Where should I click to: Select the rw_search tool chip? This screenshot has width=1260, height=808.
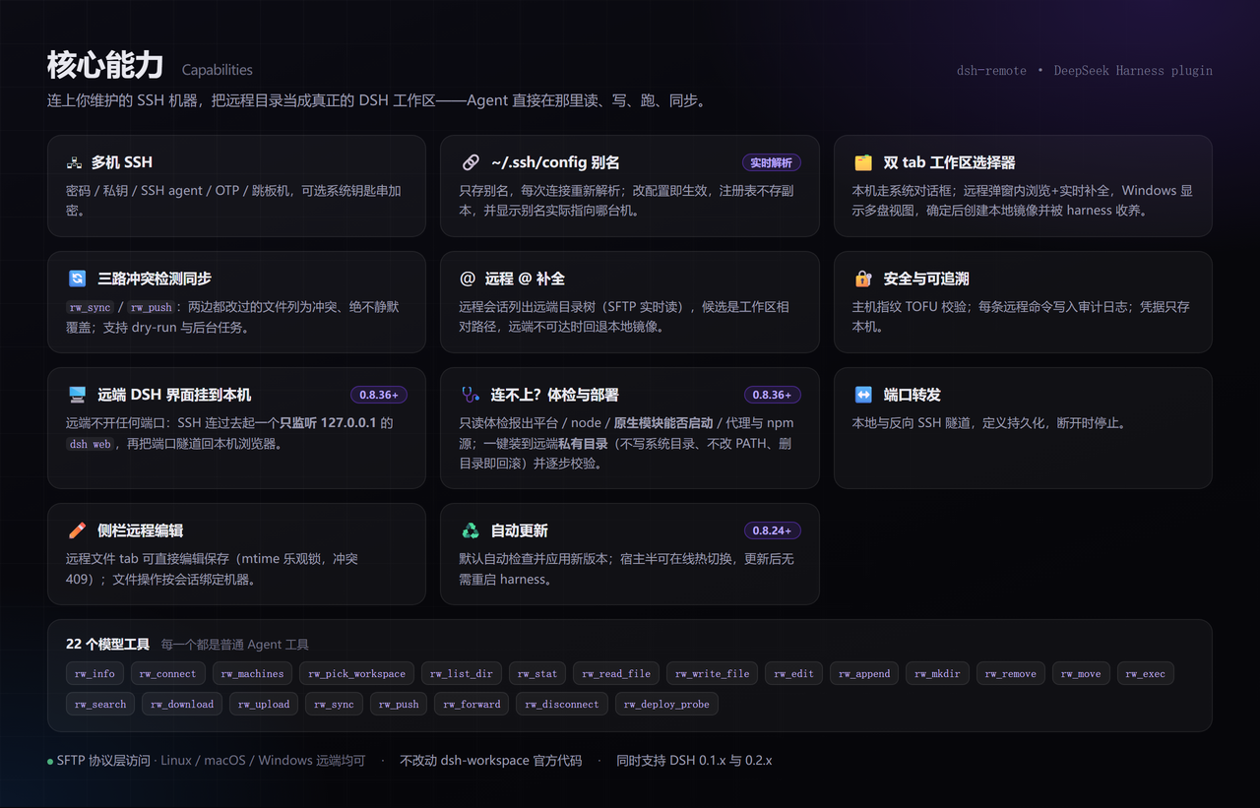point(101,704)
